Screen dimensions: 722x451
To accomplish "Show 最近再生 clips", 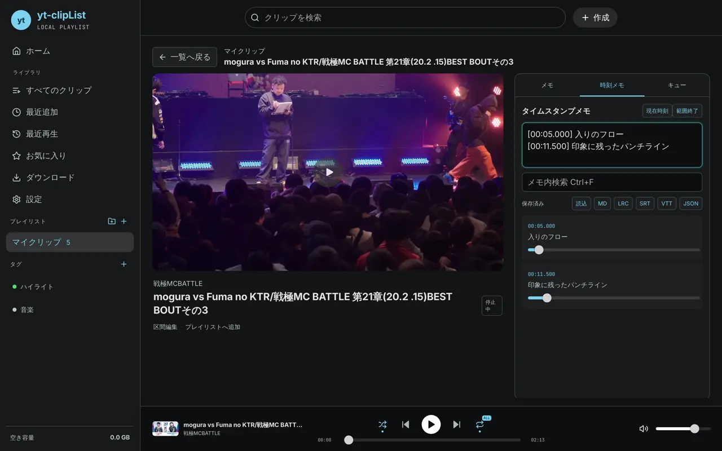I will click(x=70, y=134).
